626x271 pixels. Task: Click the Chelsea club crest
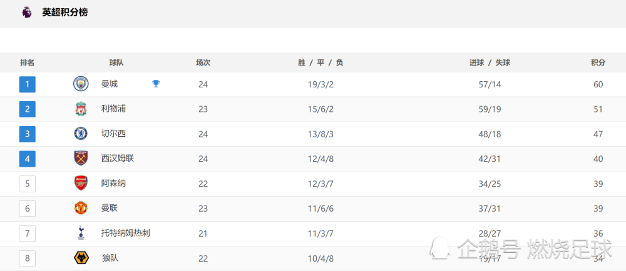81,134
